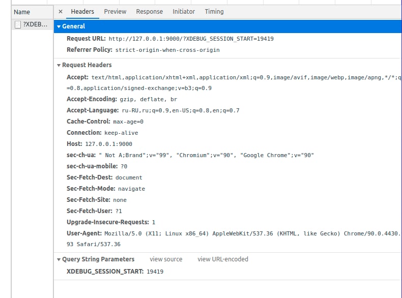Click the view source link
The image size is (402, 298).
point(166,259)
